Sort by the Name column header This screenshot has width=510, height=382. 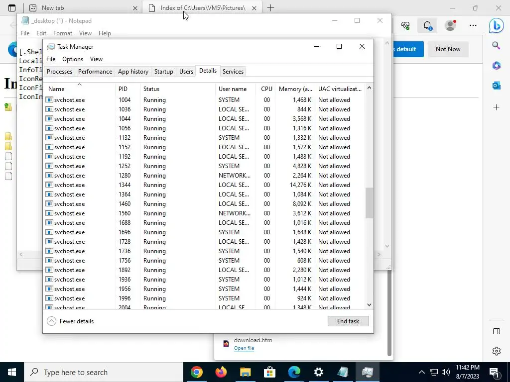[80, 89]
